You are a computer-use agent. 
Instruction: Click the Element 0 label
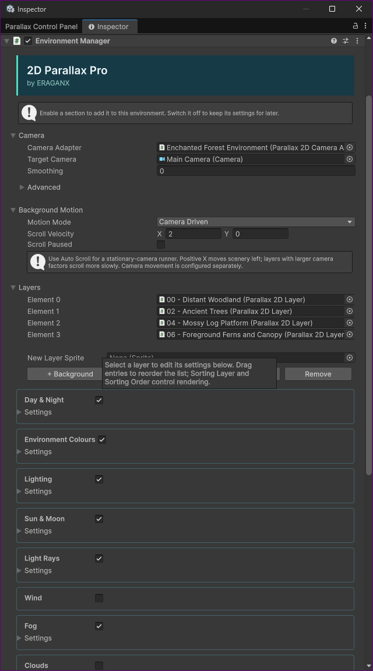click(x=44, y=299)
